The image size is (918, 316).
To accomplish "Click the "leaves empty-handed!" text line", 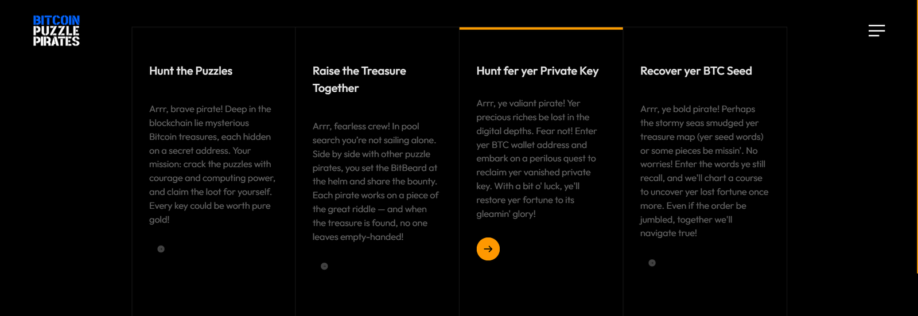I will (x=357, y=237).
